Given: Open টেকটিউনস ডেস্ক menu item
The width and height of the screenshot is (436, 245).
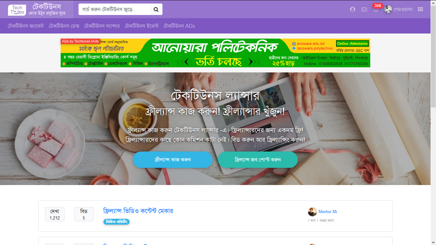Looking at the screenshot, I should coord(64,26).
